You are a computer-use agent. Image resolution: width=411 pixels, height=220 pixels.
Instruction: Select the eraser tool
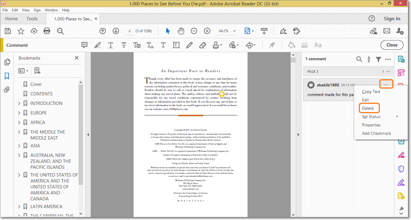click(x=203, y=45)
